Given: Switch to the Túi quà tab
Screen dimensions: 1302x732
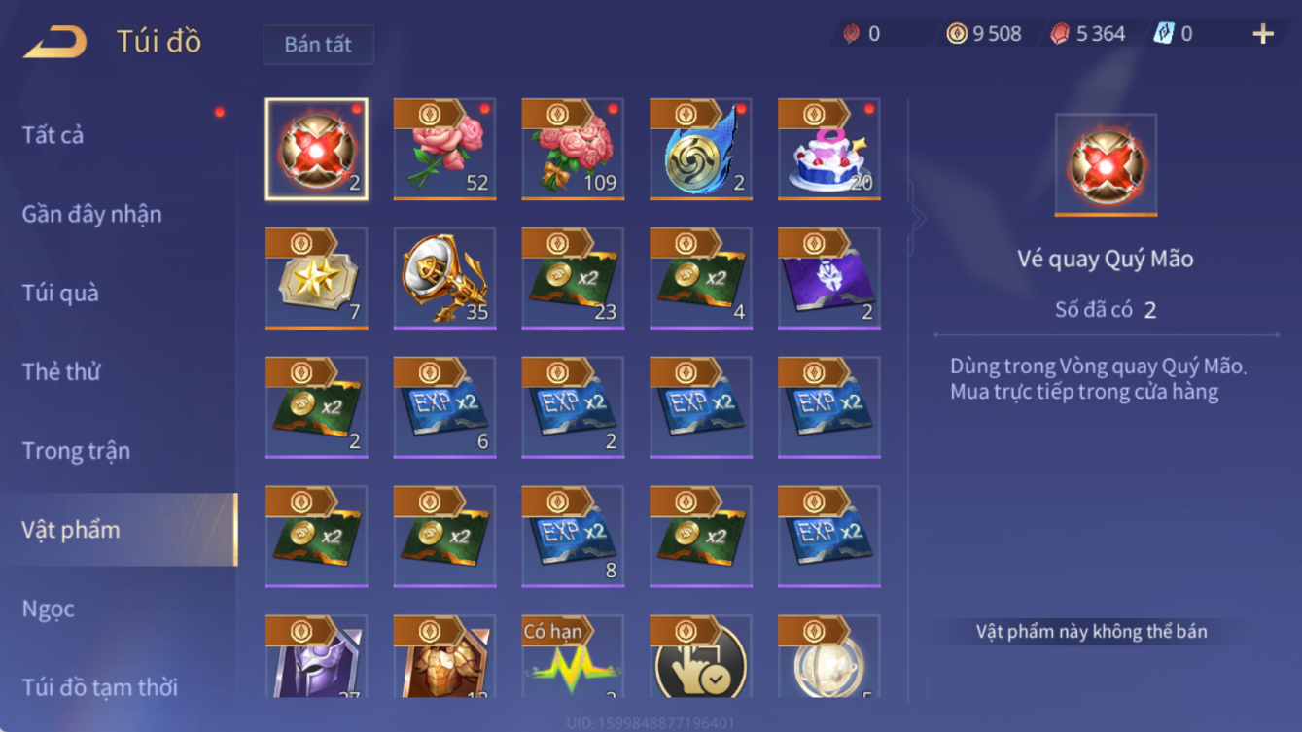Looking at the screenshot, I should pyautogui.click(x=60, y=293).
